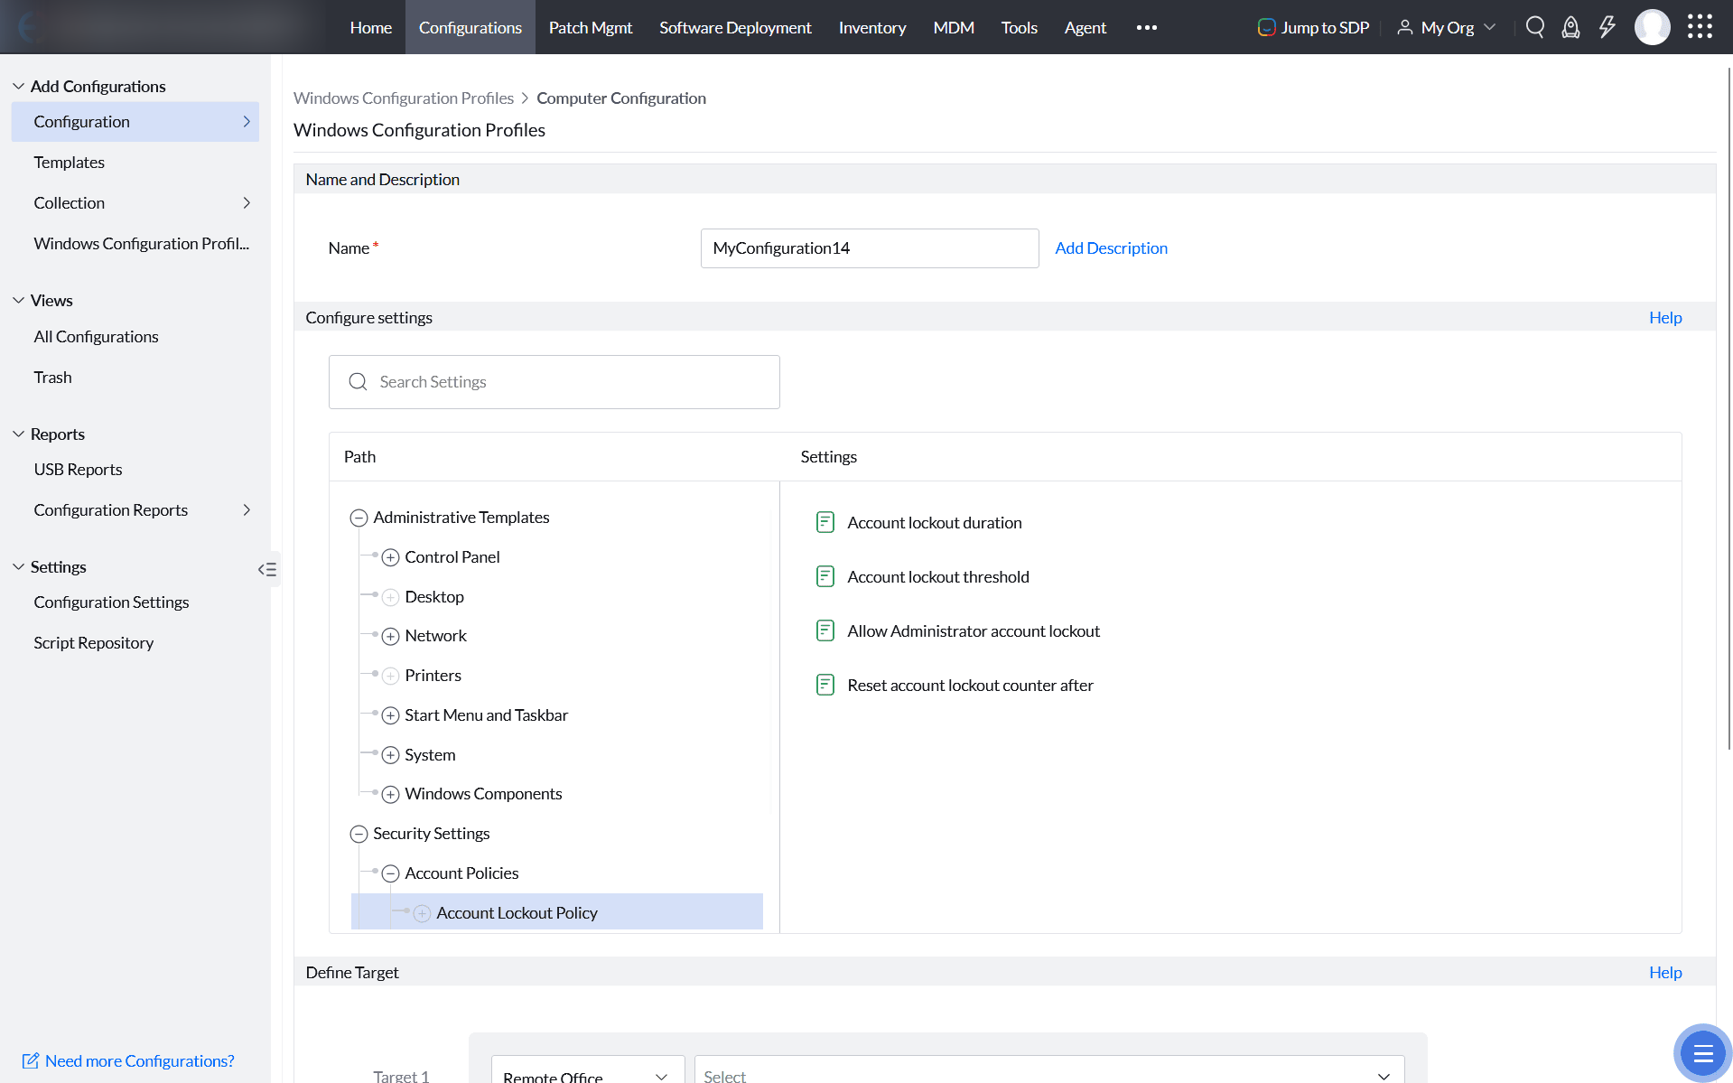Open the Remote Office target dropdown
The height and width of the screenshot is (1083, 1733).
point(588,1070)
